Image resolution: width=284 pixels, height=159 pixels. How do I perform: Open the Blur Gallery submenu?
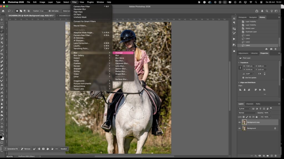[x=78, y=55]
